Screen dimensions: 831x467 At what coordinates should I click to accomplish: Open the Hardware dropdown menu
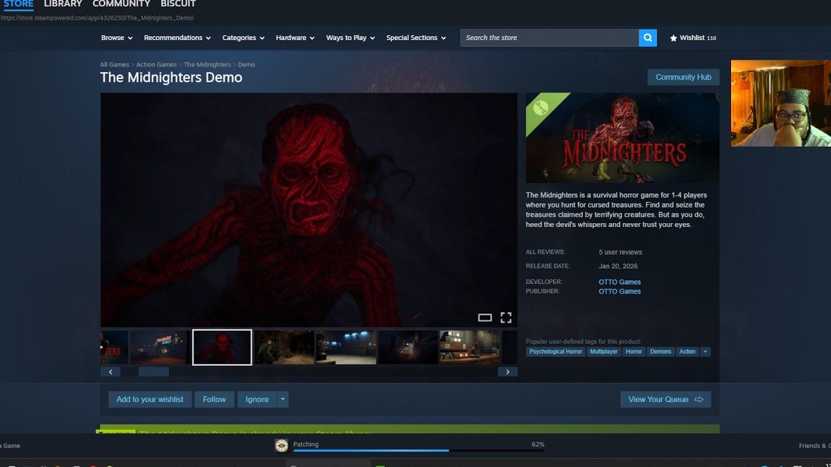click(295, 38)
